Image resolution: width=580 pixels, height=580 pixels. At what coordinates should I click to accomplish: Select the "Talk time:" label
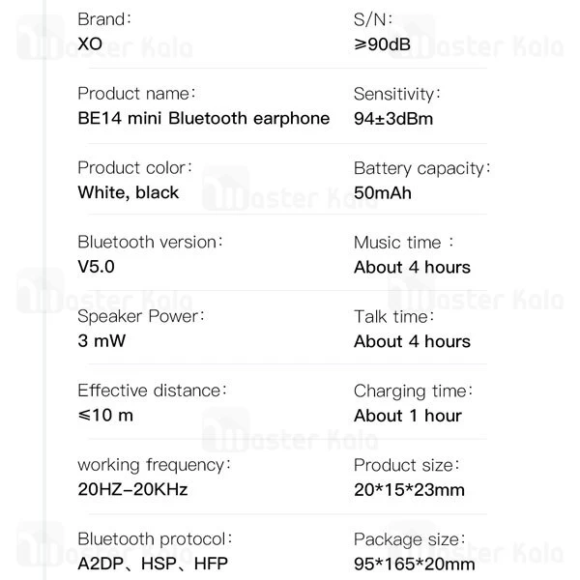point(393,316)
